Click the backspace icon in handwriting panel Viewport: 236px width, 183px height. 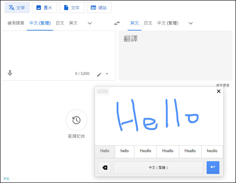coord(104,168)
